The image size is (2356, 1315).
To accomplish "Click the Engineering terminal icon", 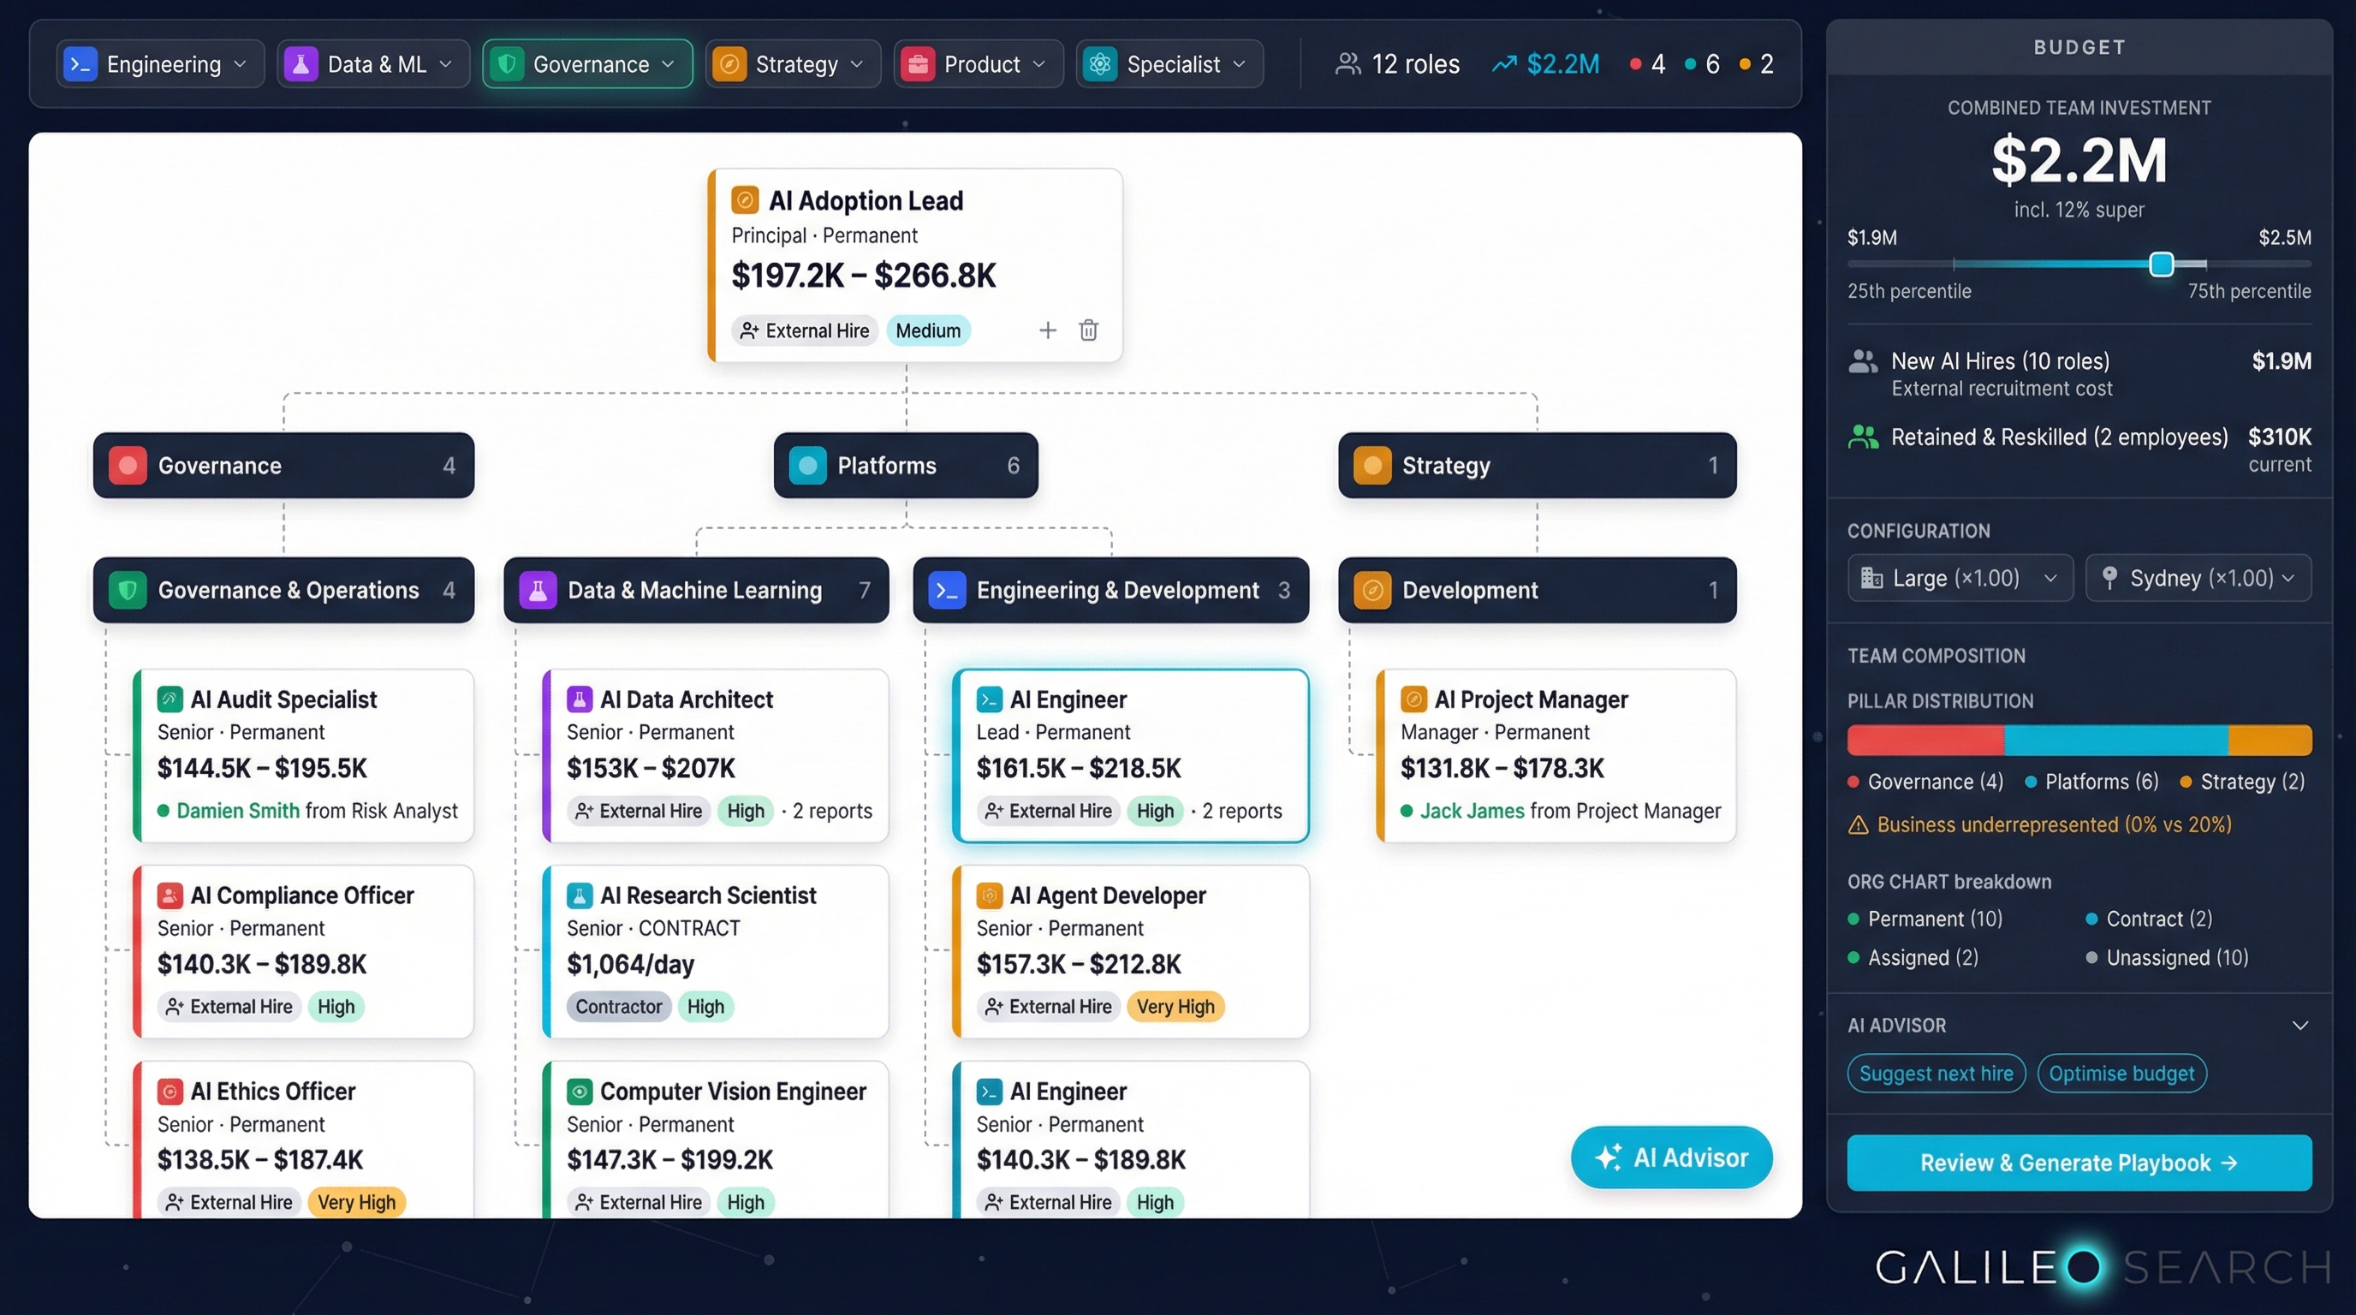I will coord(80,63).
